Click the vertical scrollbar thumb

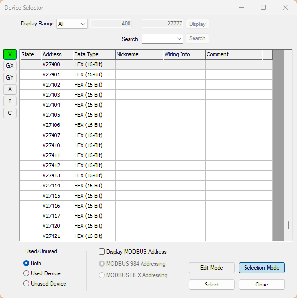point(288,225)
